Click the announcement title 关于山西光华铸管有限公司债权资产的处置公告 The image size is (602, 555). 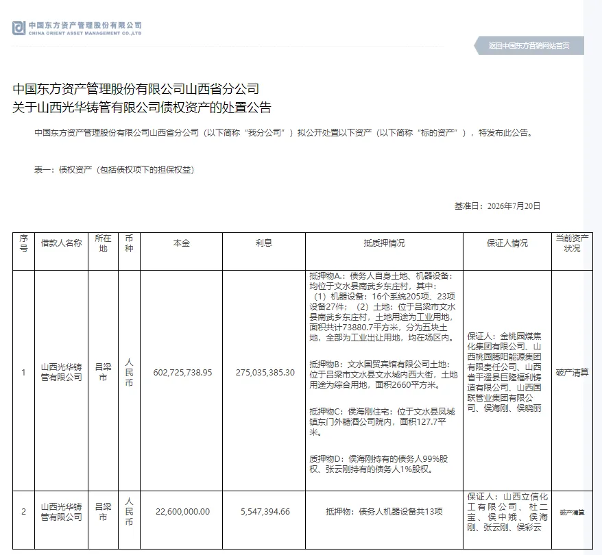coord(142,108)
